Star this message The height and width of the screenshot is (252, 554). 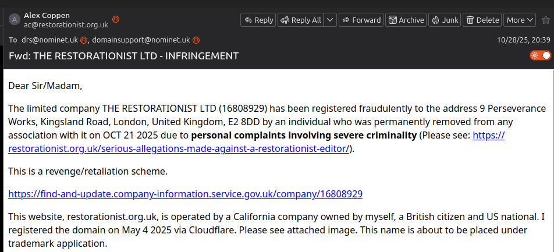tap(545, 20)
